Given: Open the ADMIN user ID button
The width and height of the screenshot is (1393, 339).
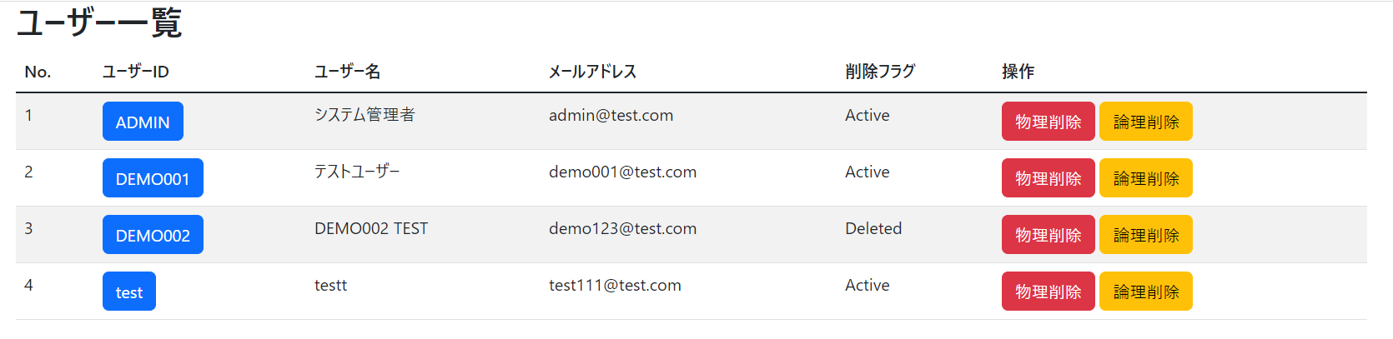Looking at the screenshot, I should (x=143, y=122).
